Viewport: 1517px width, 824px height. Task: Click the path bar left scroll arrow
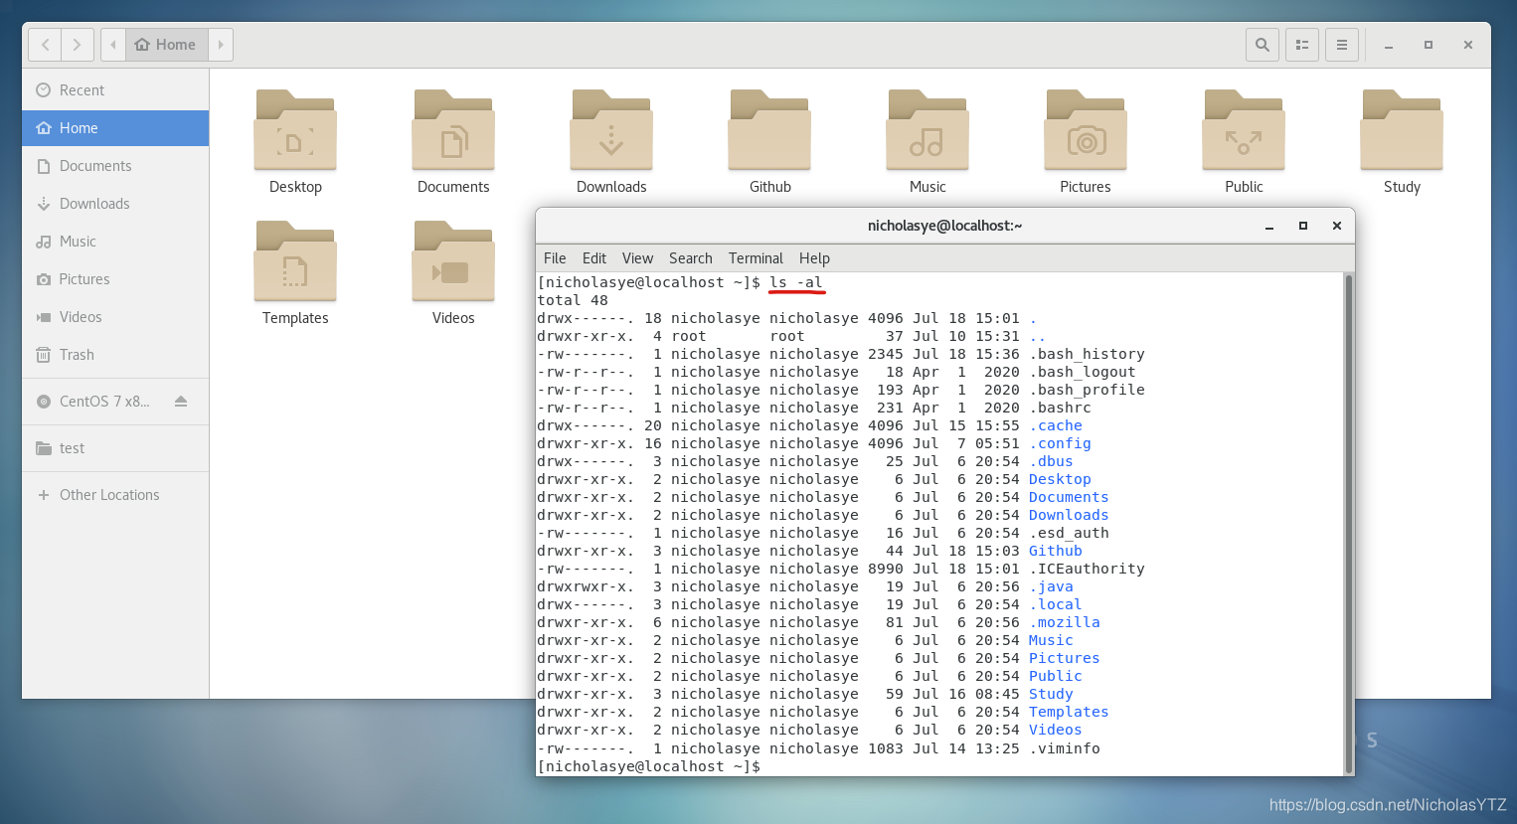coord(113,45)
